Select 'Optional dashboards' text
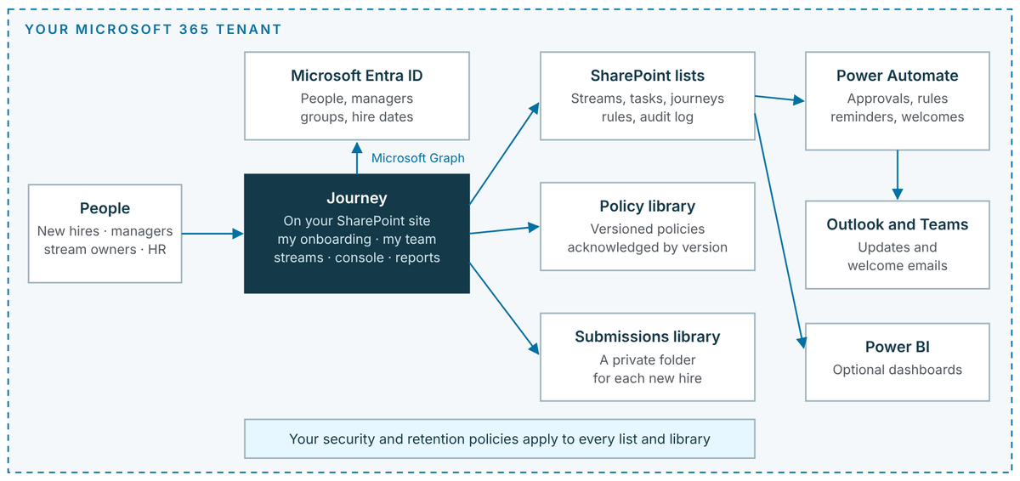The width and height of the screenshot is (1020, 481). pyautogui.click(x=898, y=370)
